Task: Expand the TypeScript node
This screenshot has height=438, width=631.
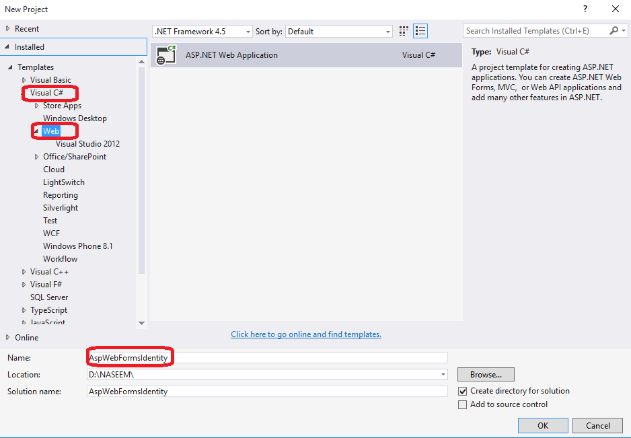Action: tap(24, 310)
